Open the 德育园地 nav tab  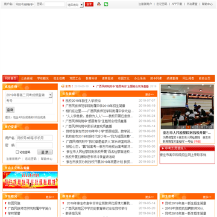tap(107, 78)
